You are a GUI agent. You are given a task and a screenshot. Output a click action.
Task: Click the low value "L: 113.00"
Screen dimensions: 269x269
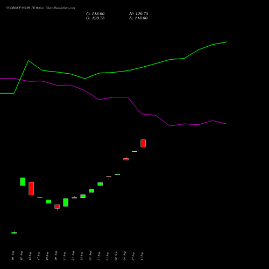tap(138, 18)
